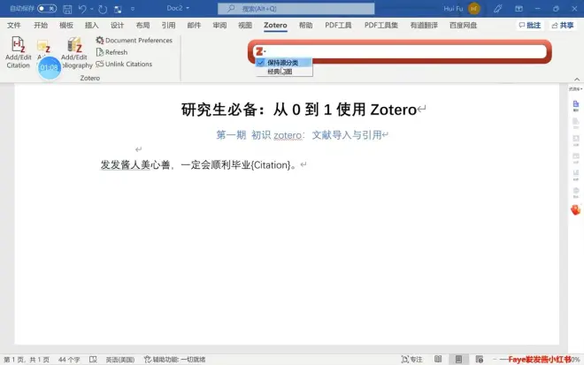Image resolution: width=584 pixels, height=365 pixels.
Task: Switch to the 百度网盘 ribbon tab
Action: (x=463, y=26)
